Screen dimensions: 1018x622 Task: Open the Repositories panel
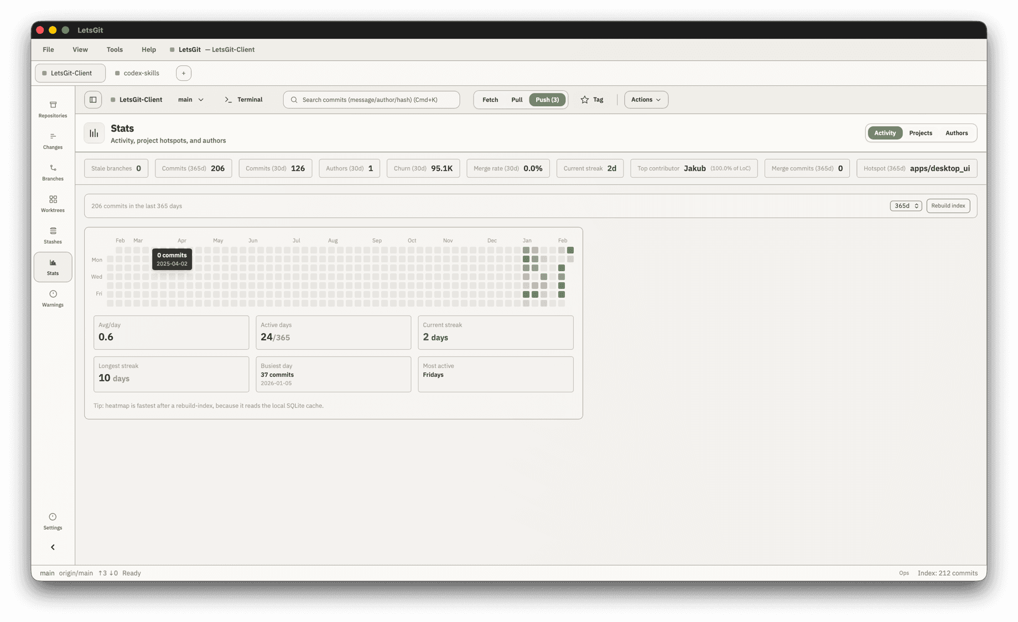[53, 108]
